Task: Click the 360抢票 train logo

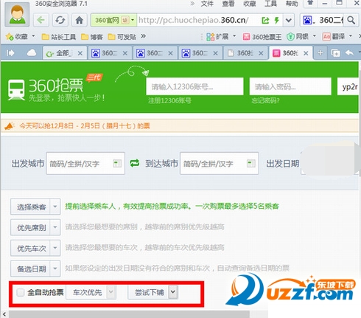Action: (x=17, y=90)
